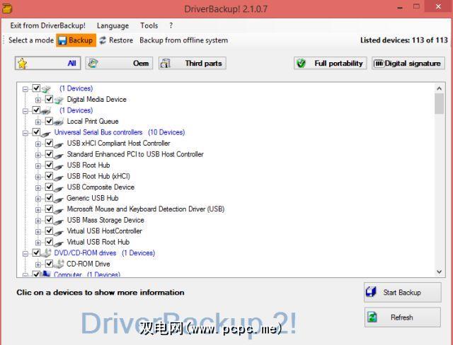Click the Universal Serial Bus controllers category icon

pyautogui.click(x=46, y=134)
